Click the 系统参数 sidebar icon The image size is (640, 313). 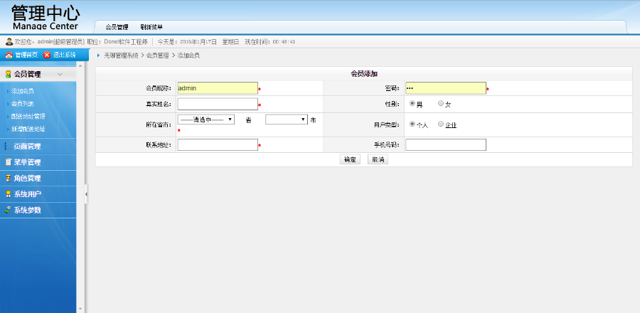[x=8, y=211]
